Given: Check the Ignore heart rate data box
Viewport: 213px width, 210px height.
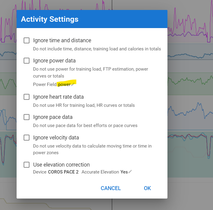Looking at the screenshot, I should click(27, 97).
